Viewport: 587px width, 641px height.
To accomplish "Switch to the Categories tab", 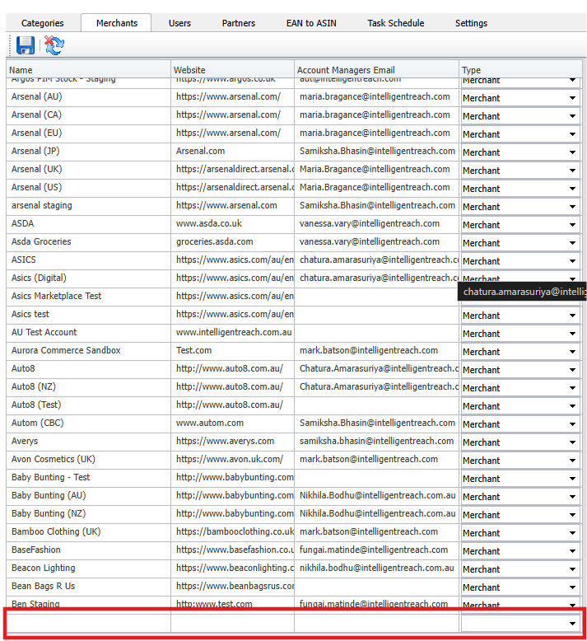I will pyautogui.click(x=43, y=23).
